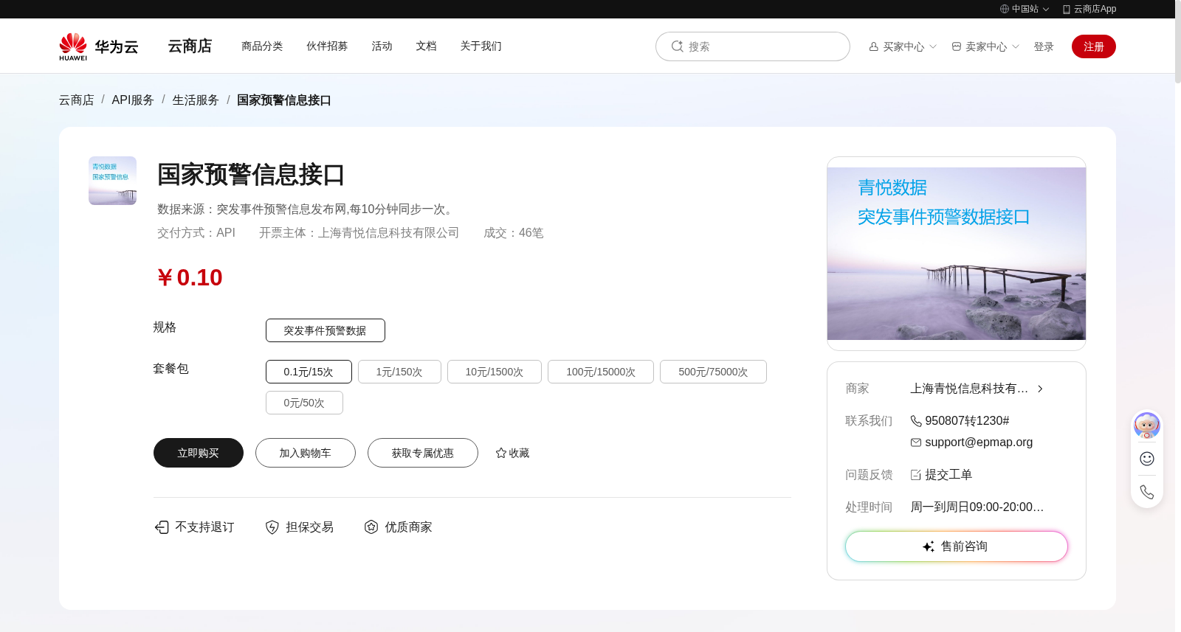Click the 获取专属优惠 button

tap(423, 453)
